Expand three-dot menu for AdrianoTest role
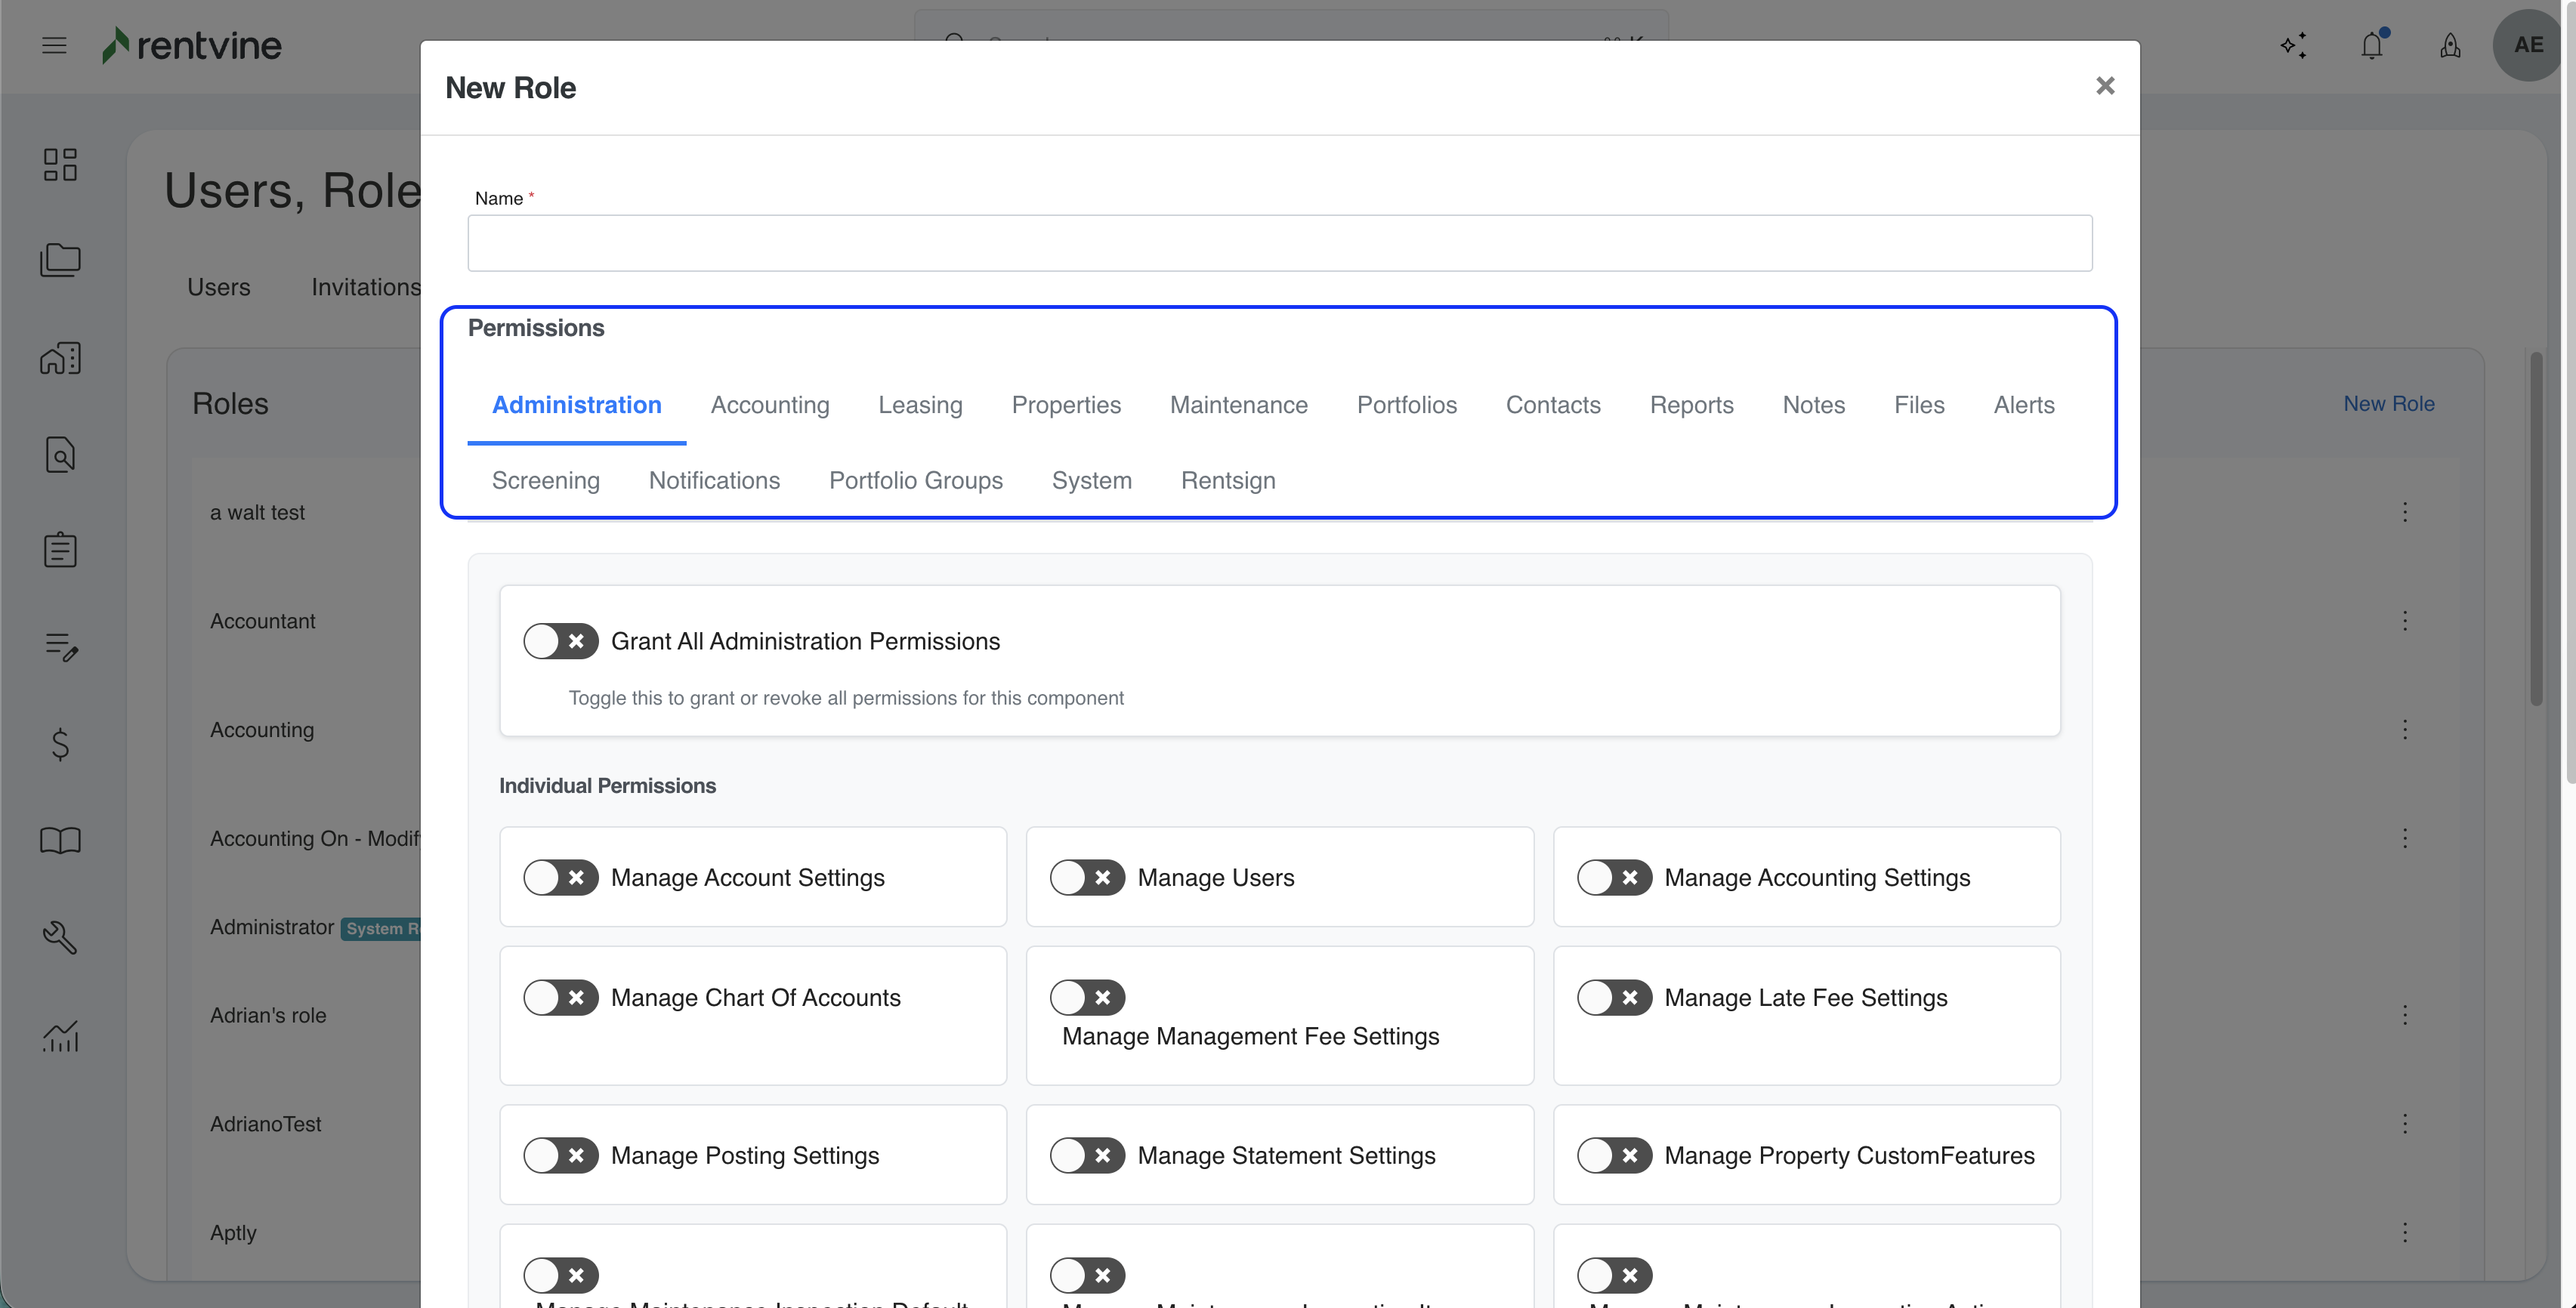Viewport: 2576px width, 1308px height. pos(2405,1124)
